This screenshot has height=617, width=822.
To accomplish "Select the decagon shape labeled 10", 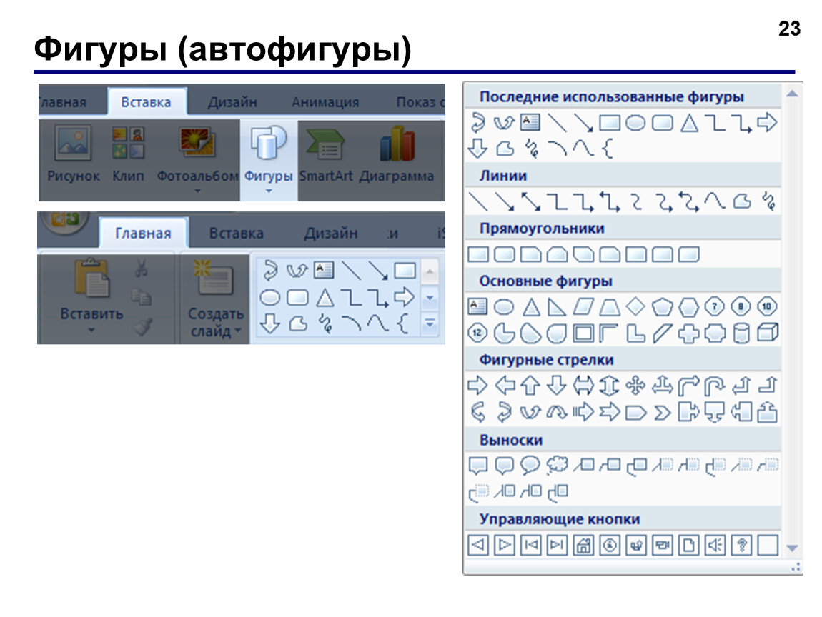I will [x=767, y=306].
